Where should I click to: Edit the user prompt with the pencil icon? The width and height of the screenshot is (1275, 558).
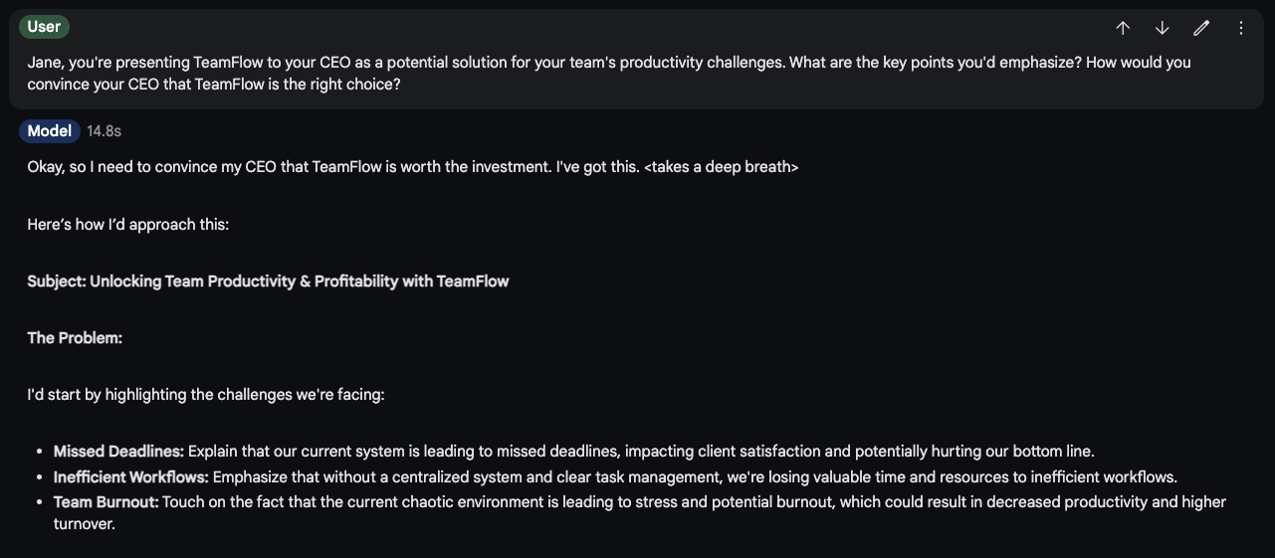pos(1201,28)
